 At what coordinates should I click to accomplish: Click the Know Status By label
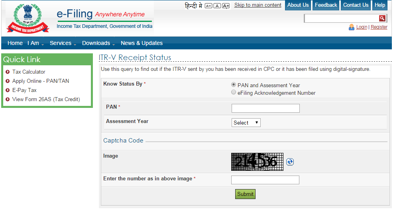point(123,84)
